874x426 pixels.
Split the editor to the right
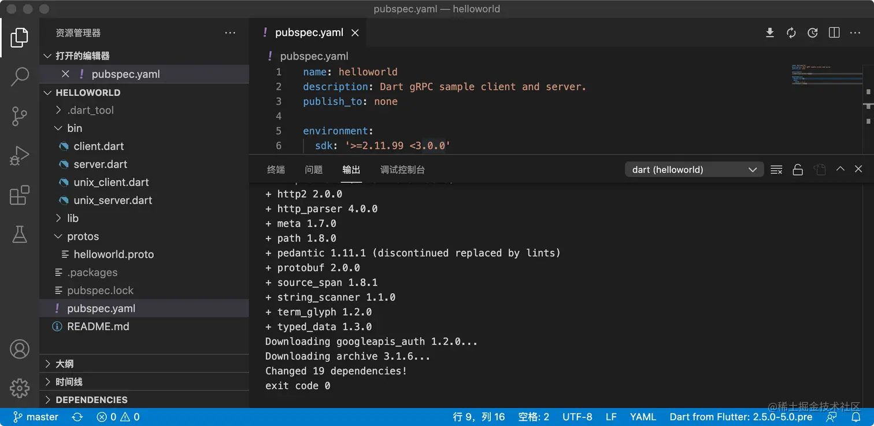pyautogui.click(x=834, y=33)
